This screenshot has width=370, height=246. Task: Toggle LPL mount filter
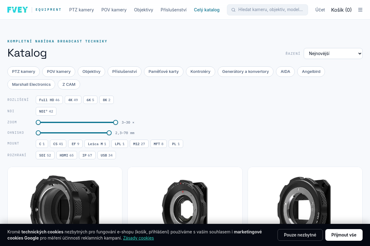point(120,144)
